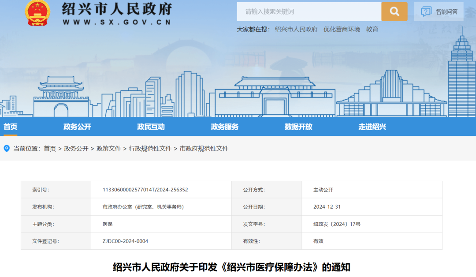The height and width of the screenshot is (277, 476).
Task: Select the 走进绍兴 navigation item
Action: pos(372,127)
